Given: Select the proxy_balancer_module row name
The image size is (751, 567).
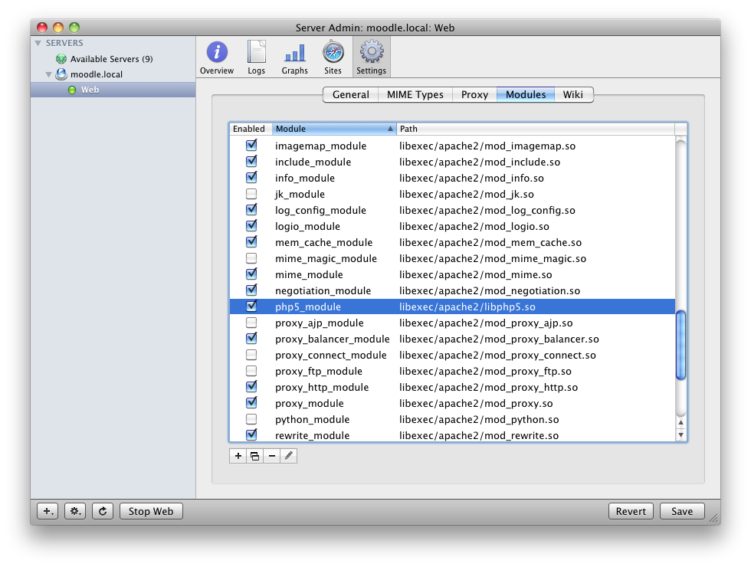Looking at the screenshot, I should (x=333, y=339).
